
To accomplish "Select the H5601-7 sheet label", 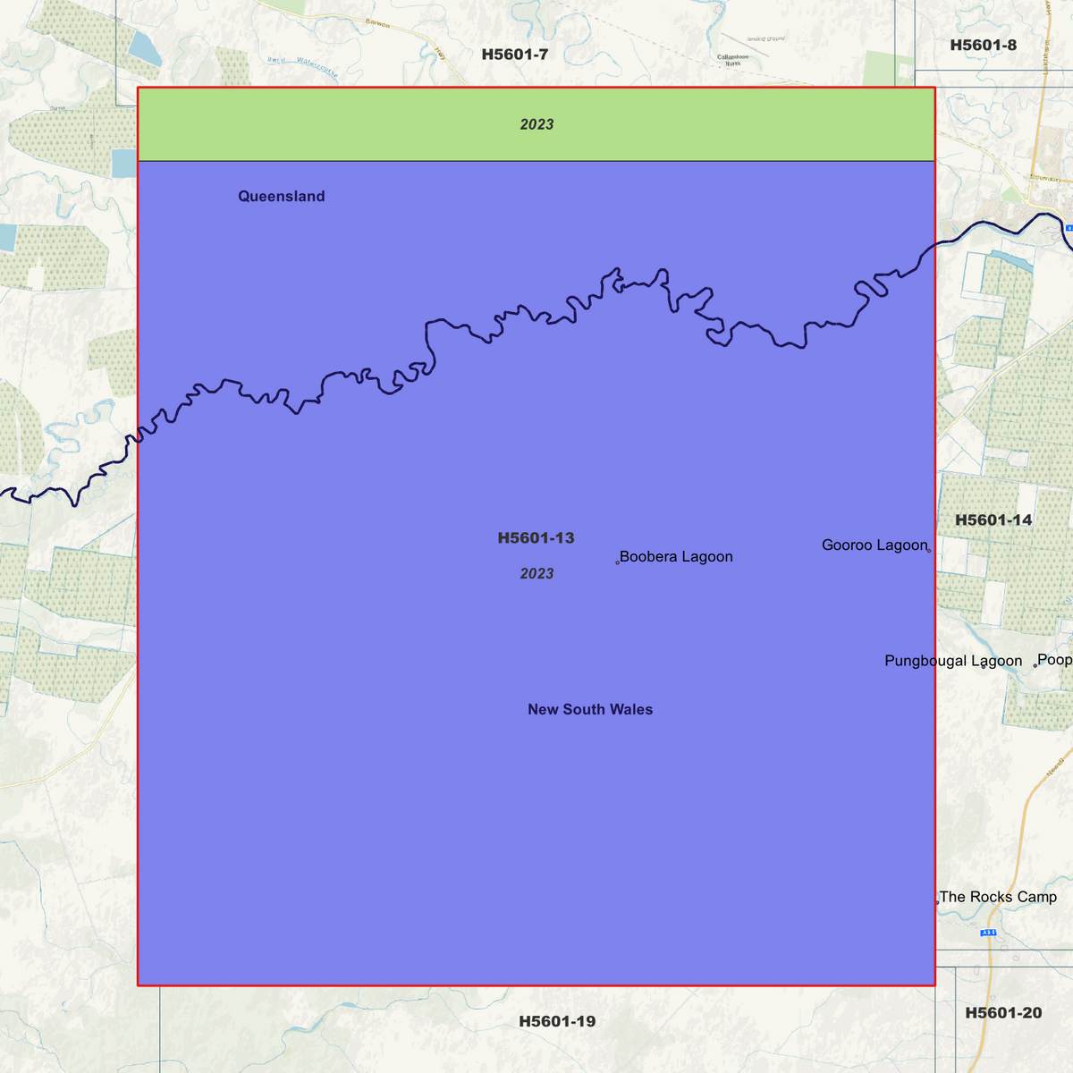I will [x=515, y=55].
